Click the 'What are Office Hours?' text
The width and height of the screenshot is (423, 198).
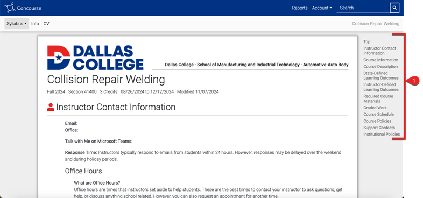click(x=97, y=182)
